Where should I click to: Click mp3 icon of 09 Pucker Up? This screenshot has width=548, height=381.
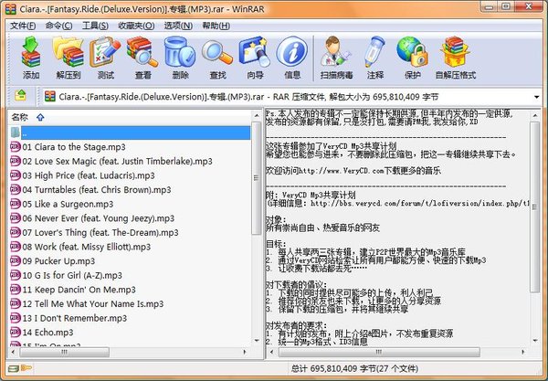(x=15, y=260)
